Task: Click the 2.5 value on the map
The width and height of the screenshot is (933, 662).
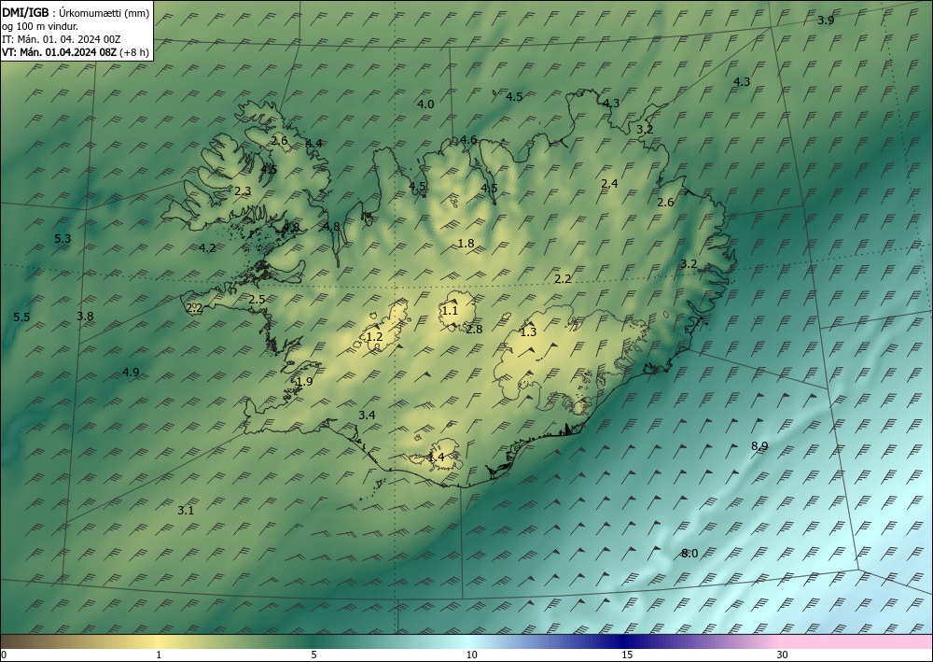Action: point(257,300)
